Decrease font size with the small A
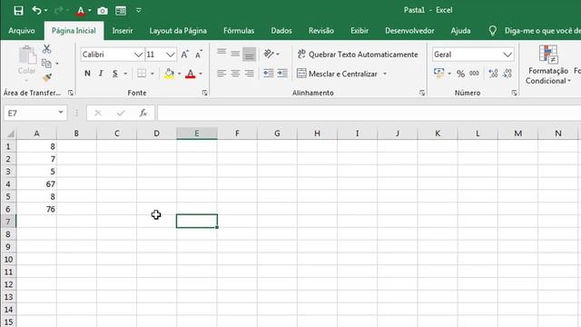Viewport: 581px width, 327px height. coord(199,54)
